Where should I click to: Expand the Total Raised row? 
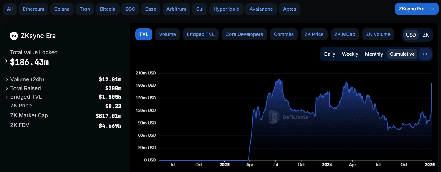point(7,88)
